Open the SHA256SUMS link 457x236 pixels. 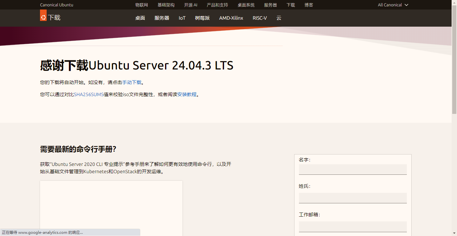[89, 95]
